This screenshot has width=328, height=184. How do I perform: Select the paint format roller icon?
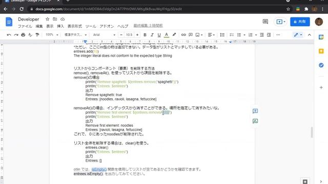click(x=37, y=35)
